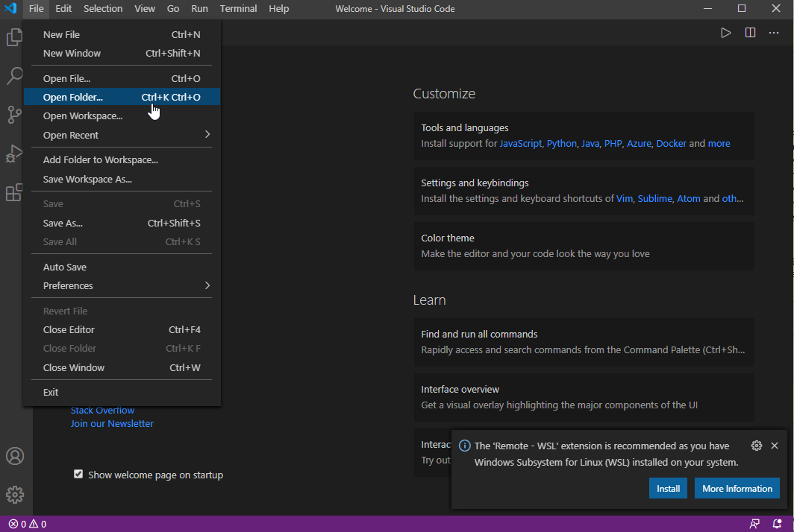Open the Search view in activity bar
This screenshot has width=794, height=532.
[x=14, y=75]
